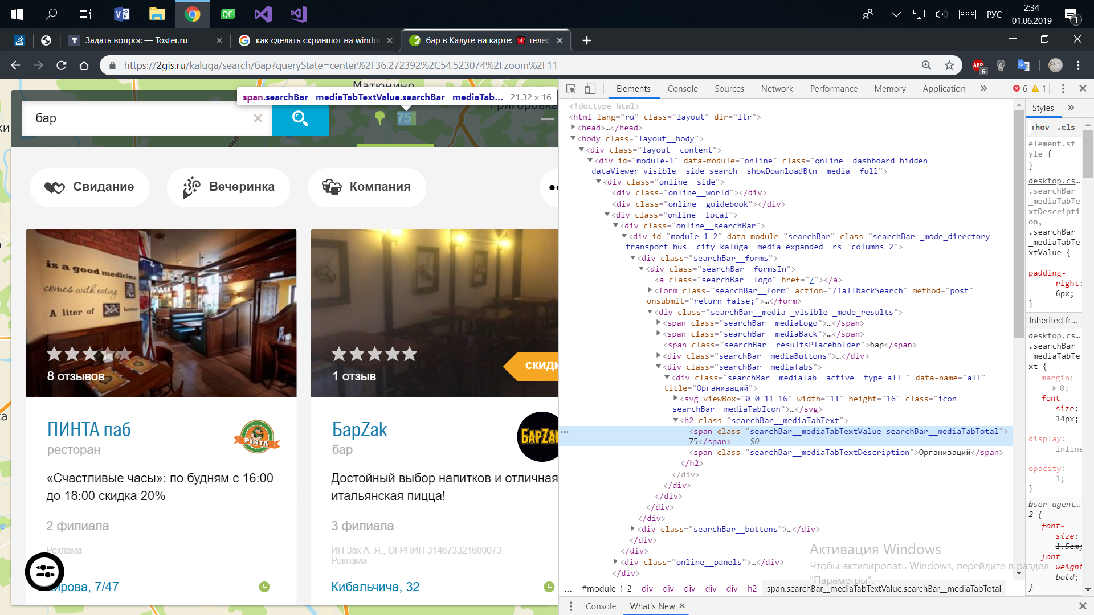This screenshot has height=615, width=1094.
Task: Click the blue search magnifier button
Action: pos(300,118)
